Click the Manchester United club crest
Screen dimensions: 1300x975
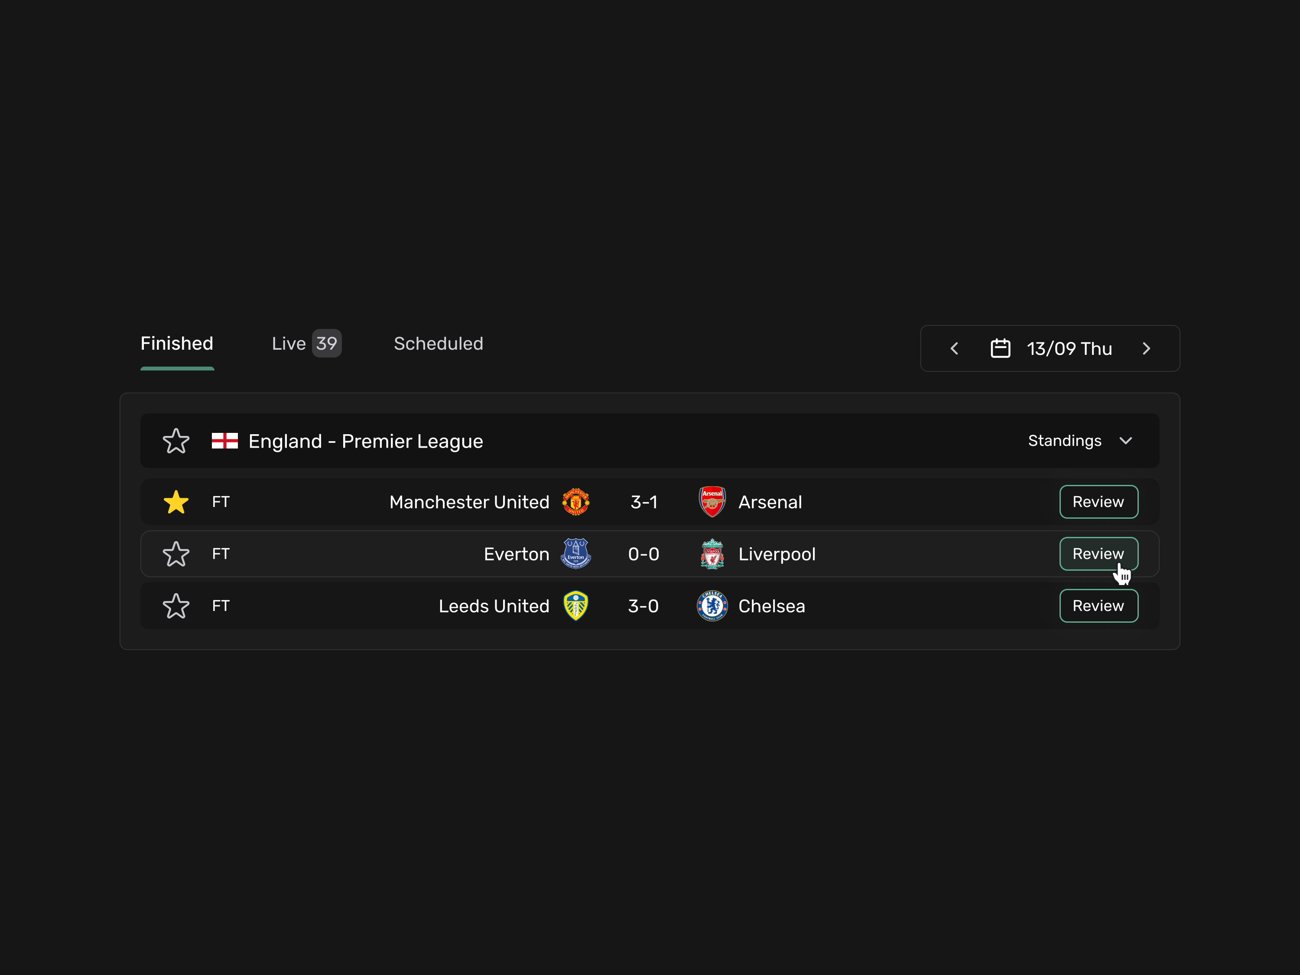[x=575, y=502]
